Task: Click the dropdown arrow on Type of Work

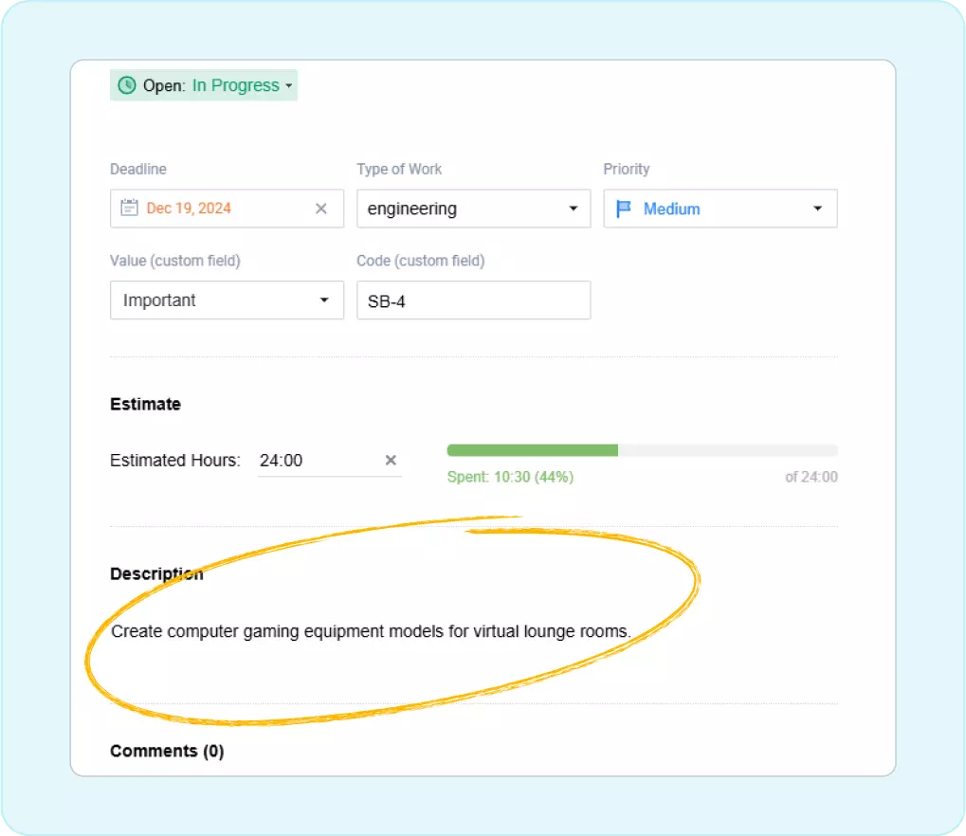Action: pyautogui.click(x=573, y=209)
